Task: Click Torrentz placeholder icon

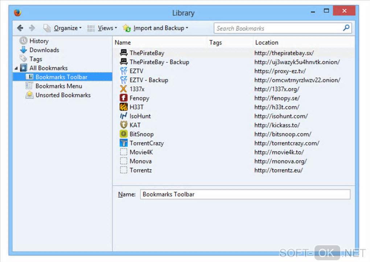Action: click(x=123, y=170)
